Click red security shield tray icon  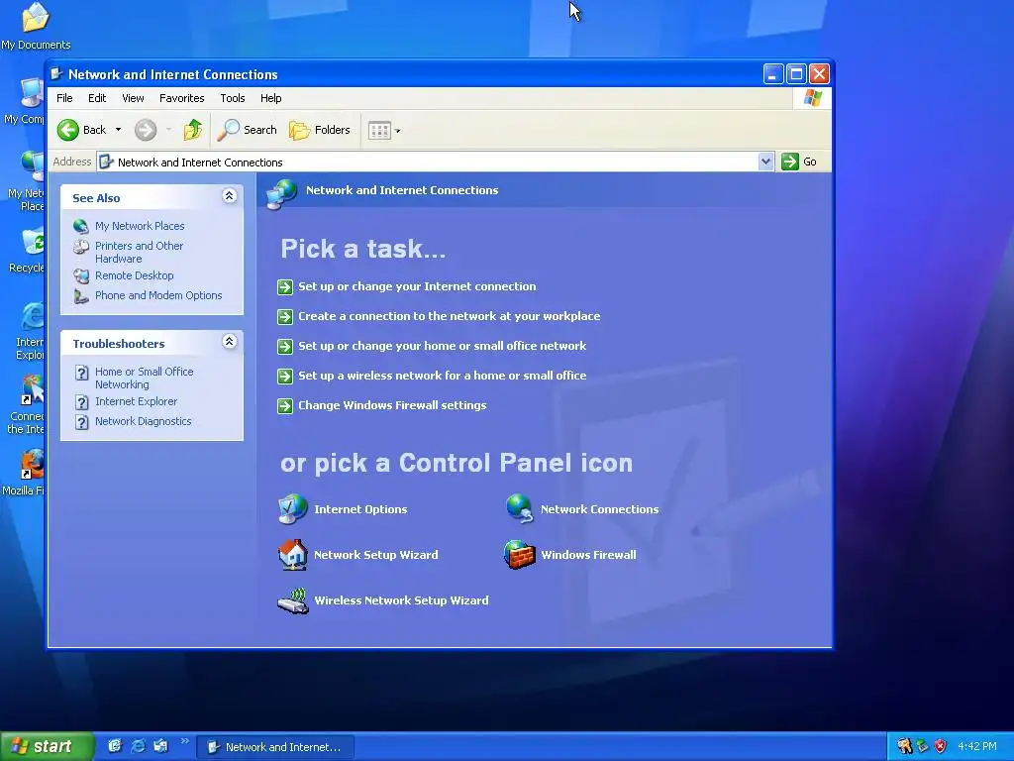(941, 746)
